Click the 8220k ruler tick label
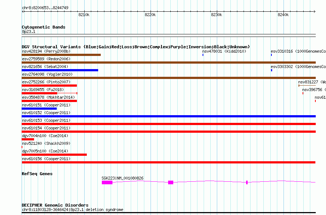The height and width of the screenshot is (215, 326). pos(150,15)
